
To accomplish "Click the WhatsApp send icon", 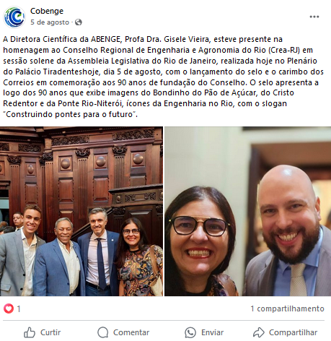I will tap(190, 332).
